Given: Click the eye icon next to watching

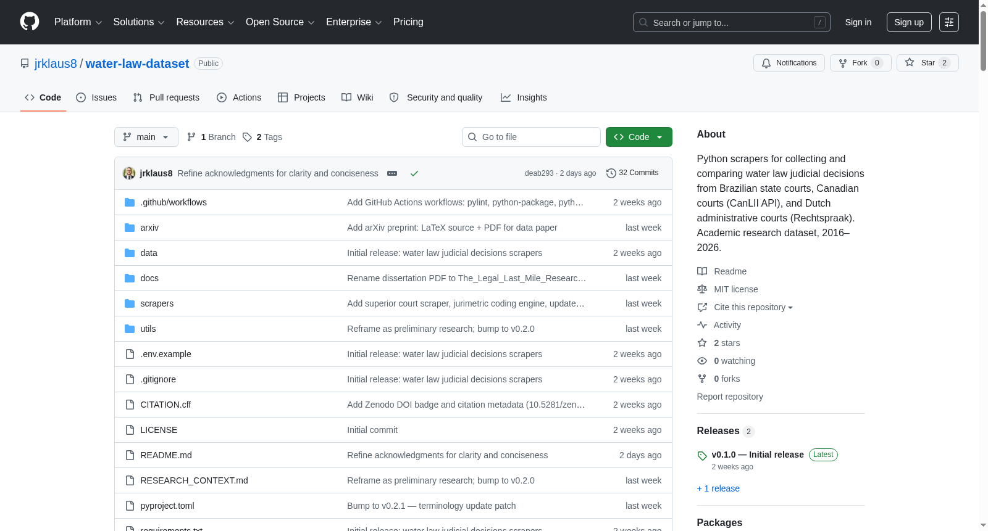Looking at the screenshot, I should pos(702,361).
